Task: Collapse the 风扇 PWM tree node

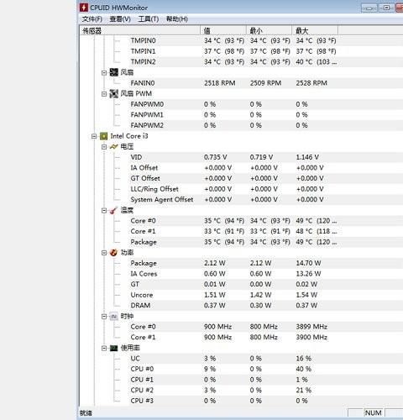Action: tap(104, 94)
